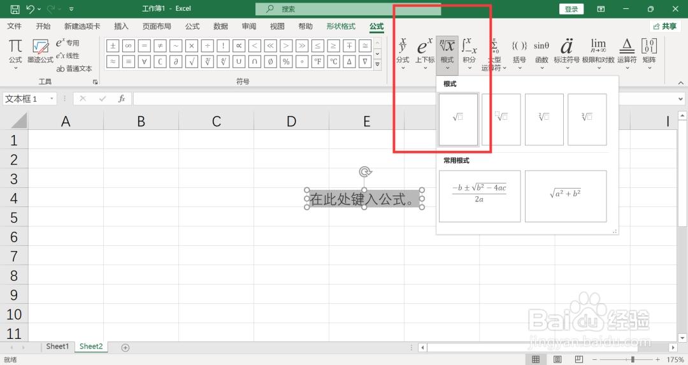Switch to Page Break Preview in status bar
The image size is (688, 365).
coord(578,359)
